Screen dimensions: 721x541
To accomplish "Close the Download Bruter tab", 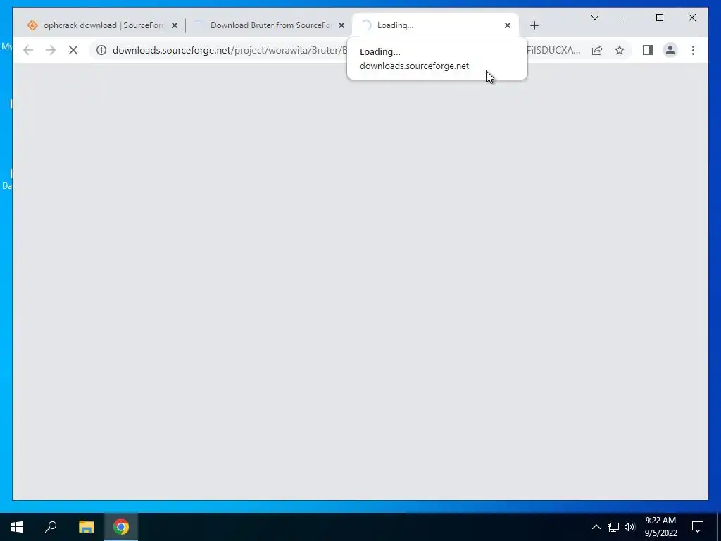I will [341, 26].
